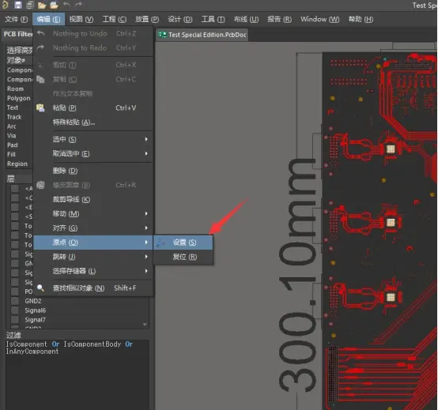Image resolution: width=438 pixels, height=410 pixels.
Task: Click the magnifier icon for Find Similar Objects
Action: point(40,288)
